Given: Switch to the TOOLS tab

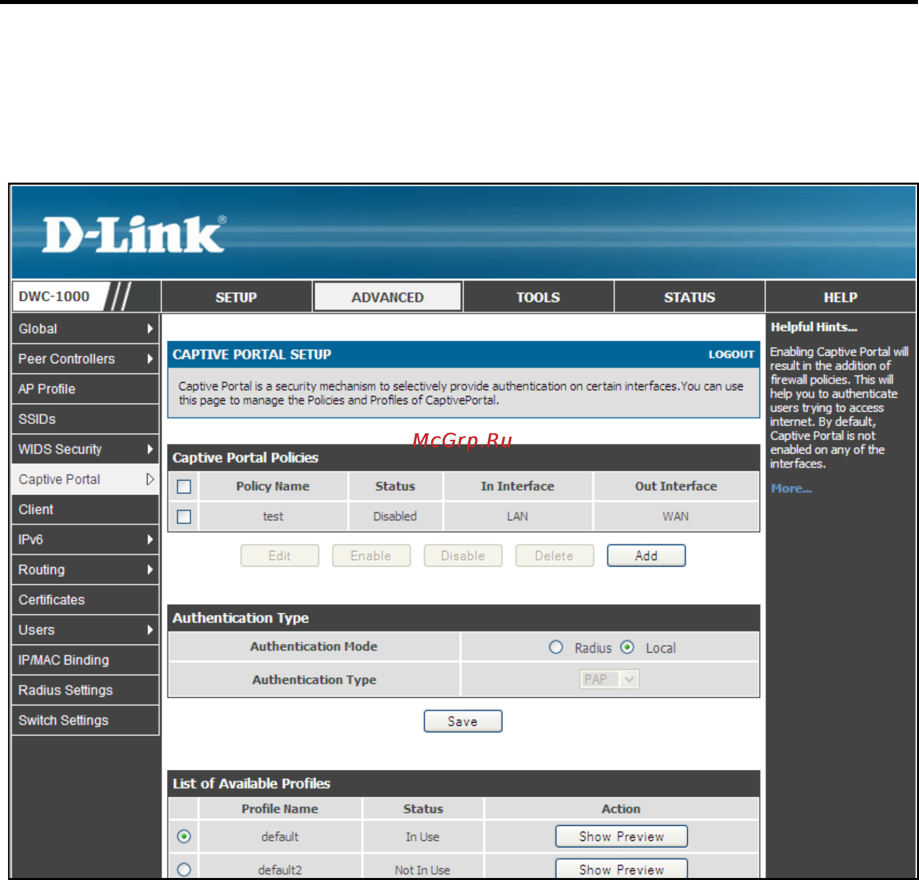Looking at the screenshot, I should pos(538,297).
